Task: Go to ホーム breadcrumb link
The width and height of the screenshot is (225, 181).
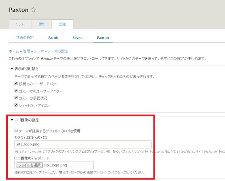Action: (14, 51)
